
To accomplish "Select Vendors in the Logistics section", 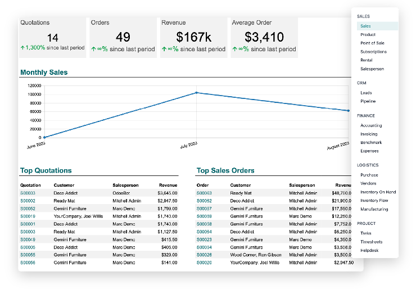I will (x=368, y=183).
